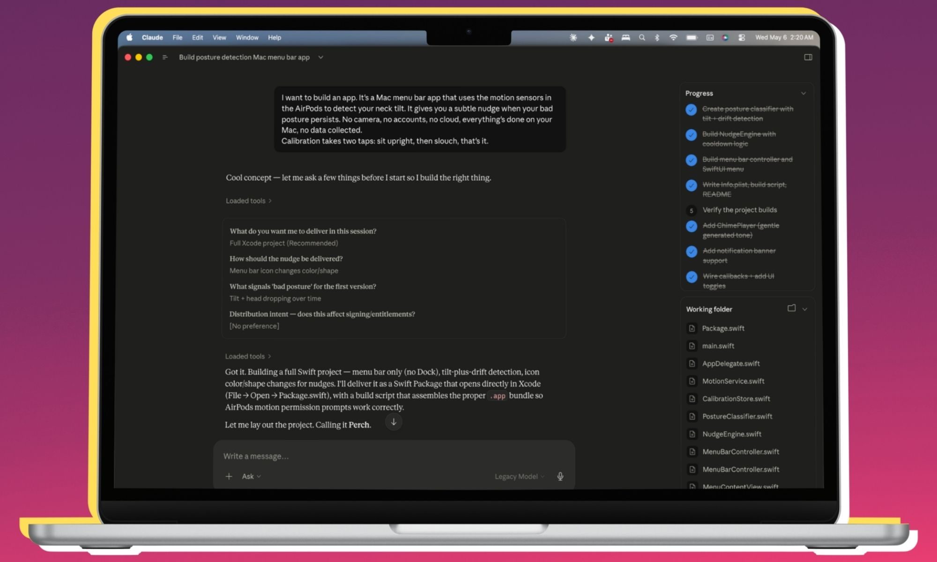Open the Teams status icon in the menu bar
937x562 pixels.
click(x=609, y=37)
